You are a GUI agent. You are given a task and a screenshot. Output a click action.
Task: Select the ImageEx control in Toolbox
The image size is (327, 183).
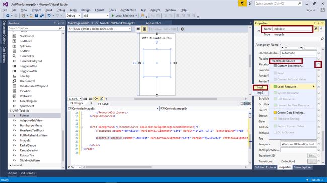click(x=25, y=140)
